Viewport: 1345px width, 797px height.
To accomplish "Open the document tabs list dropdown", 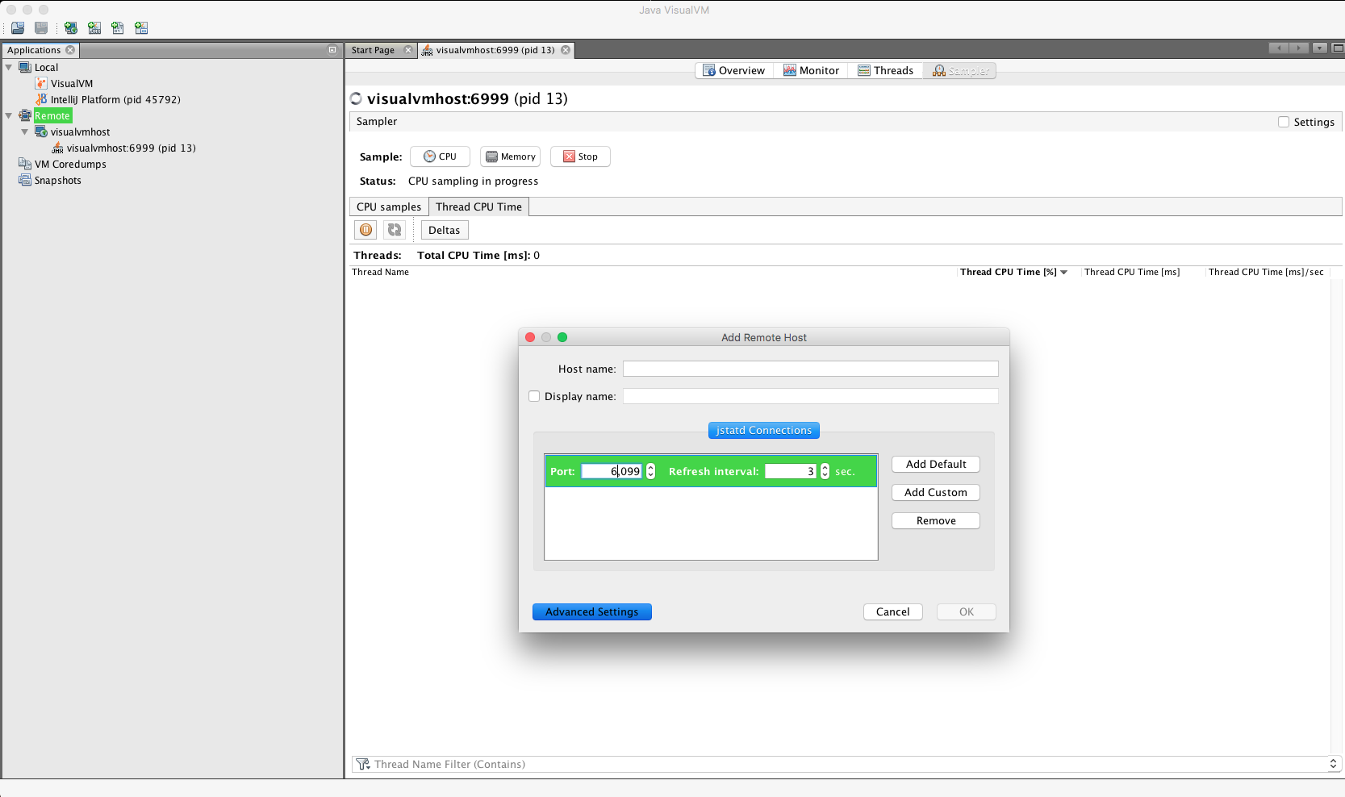I will [x=1320, y=48].
